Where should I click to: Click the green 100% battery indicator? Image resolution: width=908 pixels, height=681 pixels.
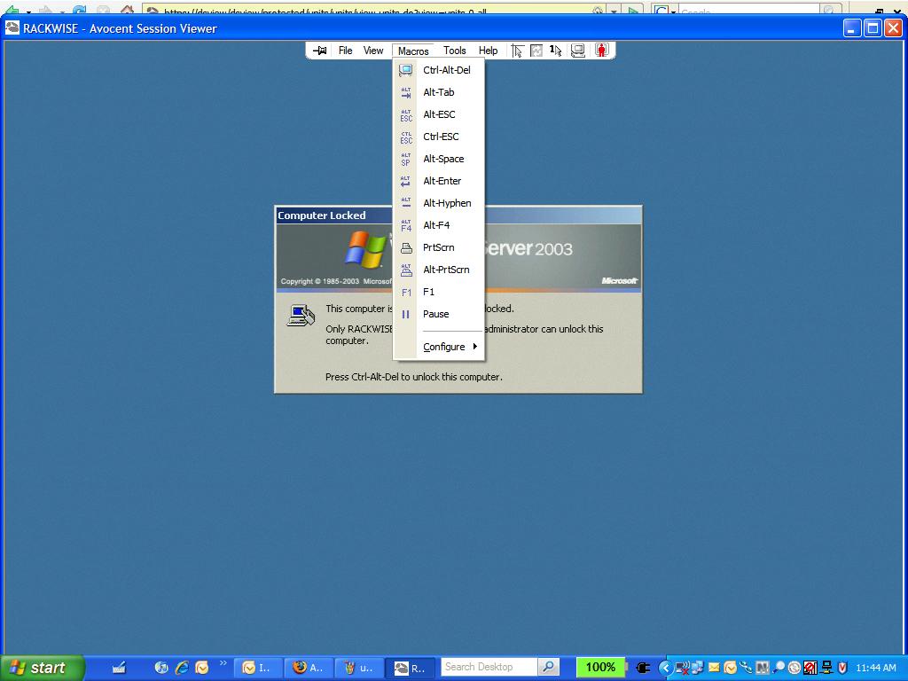coord(600,667)
